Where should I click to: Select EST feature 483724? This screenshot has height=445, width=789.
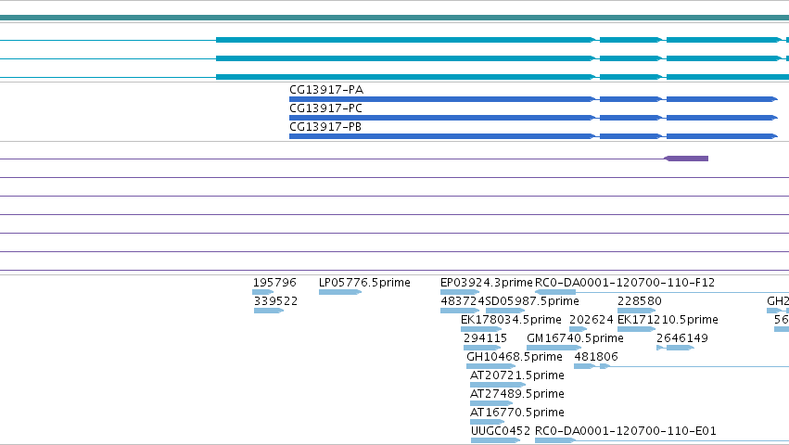463,301
